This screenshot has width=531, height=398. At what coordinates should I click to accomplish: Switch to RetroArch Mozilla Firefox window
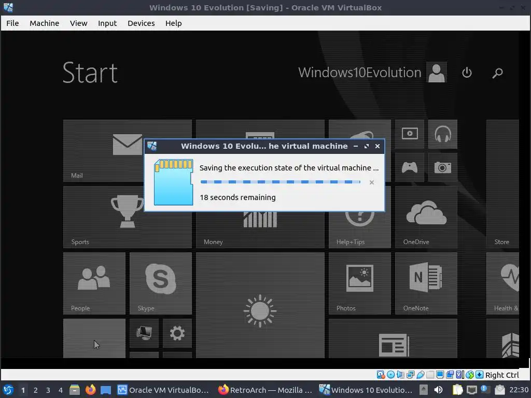coord(265,390)
